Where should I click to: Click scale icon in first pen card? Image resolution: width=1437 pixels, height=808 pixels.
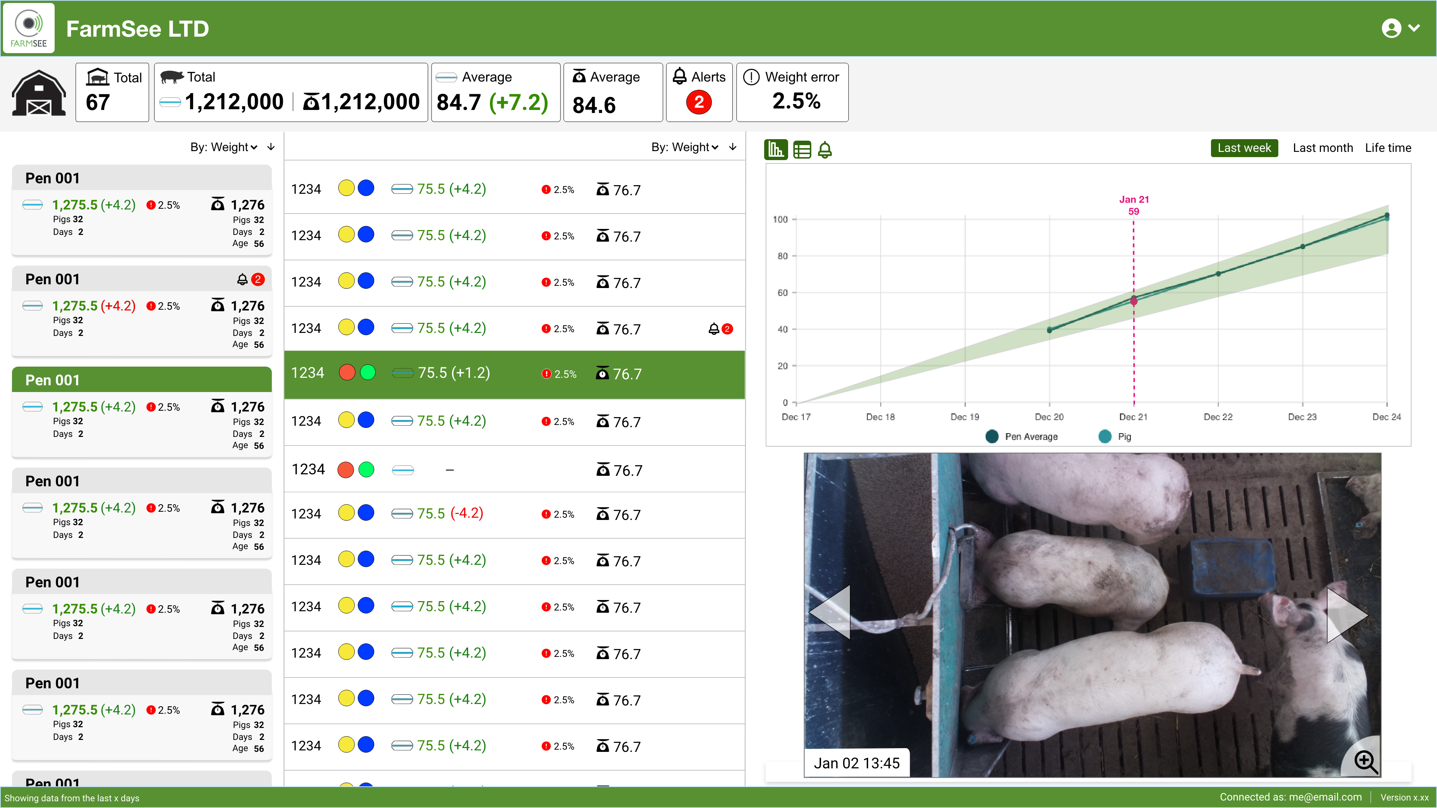click(x=217, y=204)
